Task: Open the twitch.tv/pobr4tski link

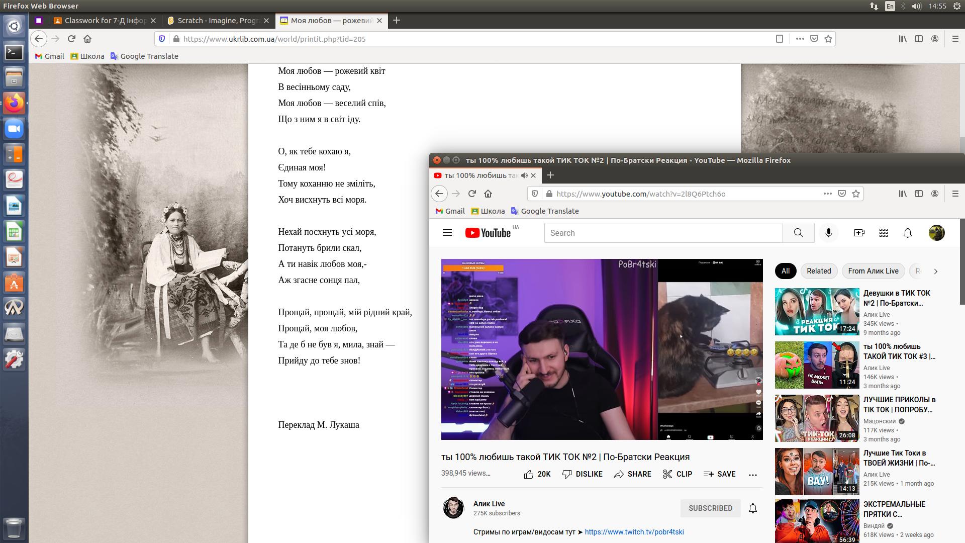Action: [634, 532]
